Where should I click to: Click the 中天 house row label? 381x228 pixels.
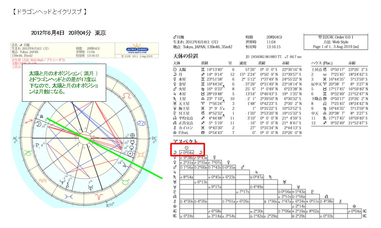click(x=315, y=113)
